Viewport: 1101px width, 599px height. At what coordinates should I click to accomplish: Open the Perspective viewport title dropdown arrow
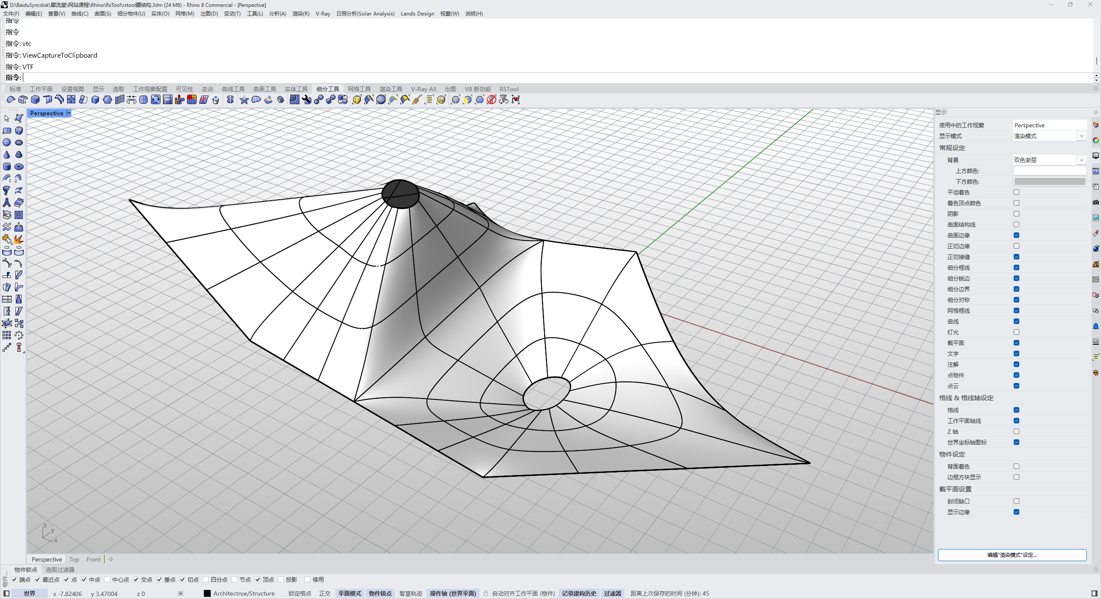click(x=69, y=113)
